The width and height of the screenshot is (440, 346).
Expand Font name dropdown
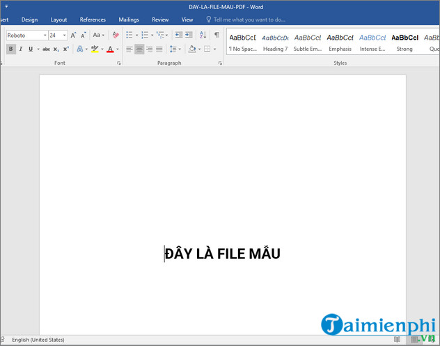click(45, 36)
